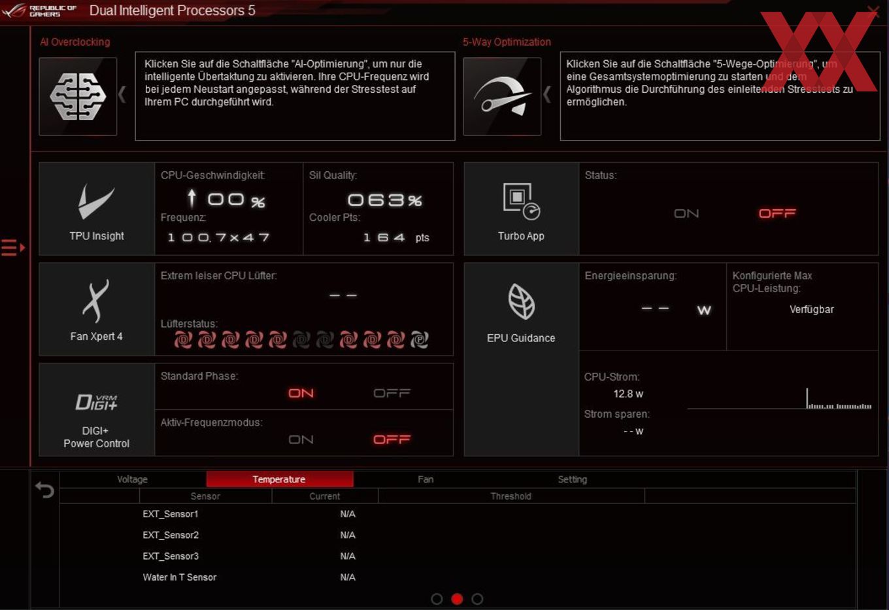Open the Fan monitoring tab
889x610 pixels.
(x=426, y=479)
